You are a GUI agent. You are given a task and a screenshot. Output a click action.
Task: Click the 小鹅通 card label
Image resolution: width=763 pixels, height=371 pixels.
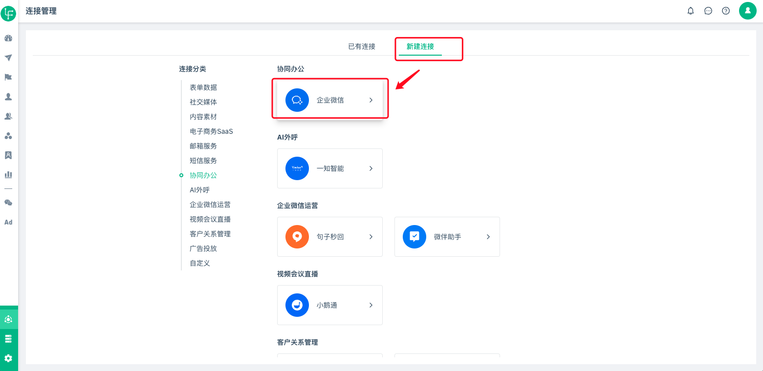click(x=327, y=305)
